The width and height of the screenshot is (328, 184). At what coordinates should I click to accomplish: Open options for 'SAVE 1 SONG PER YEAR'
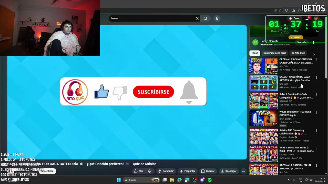pyautogui.click(x=317, y=148)
